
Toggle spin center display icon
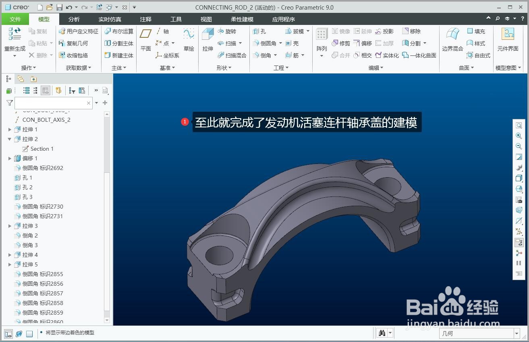pyautogui.click(x=519, y=253)
